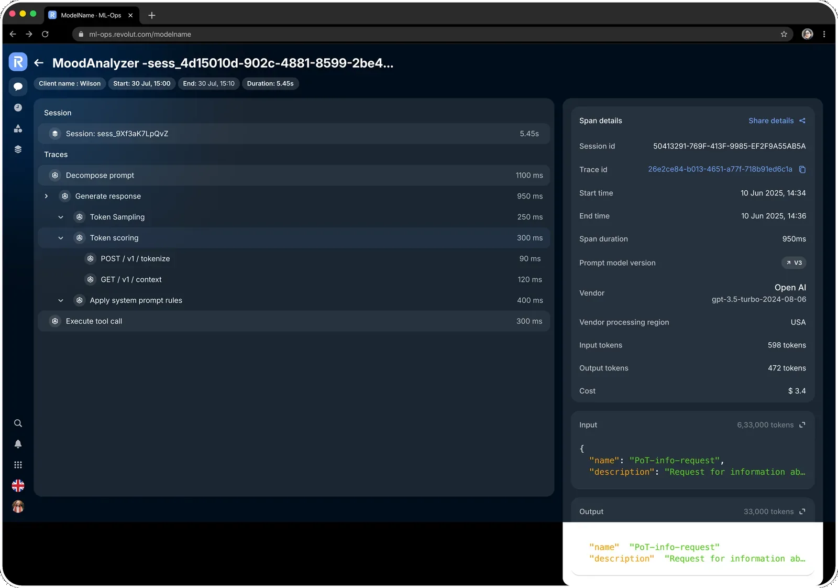838x588 pixels.
Task: Click the End: 30 Jul, 15:10 chip
Action: coord(208,83)
